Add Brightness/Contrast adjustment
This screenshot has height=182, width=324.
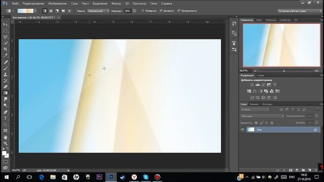coord(252,84)
